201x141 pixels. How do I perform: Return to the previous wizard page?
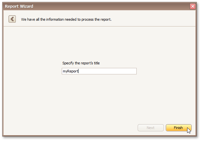point(12,19)
